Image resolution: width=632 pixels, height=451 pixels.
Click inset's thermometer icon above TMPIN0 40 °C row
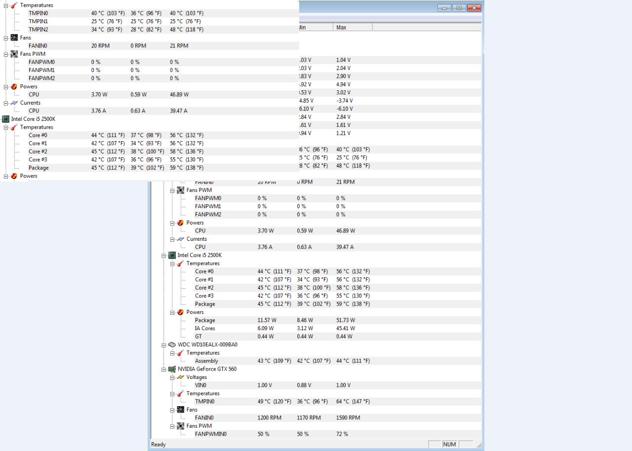(14, 5)
